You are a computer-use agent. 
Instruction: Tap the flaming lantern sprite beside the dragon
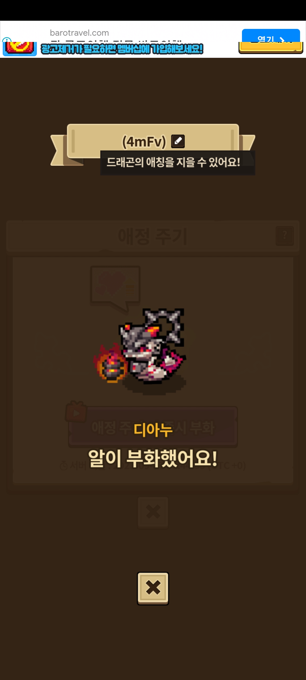[111, 364]
